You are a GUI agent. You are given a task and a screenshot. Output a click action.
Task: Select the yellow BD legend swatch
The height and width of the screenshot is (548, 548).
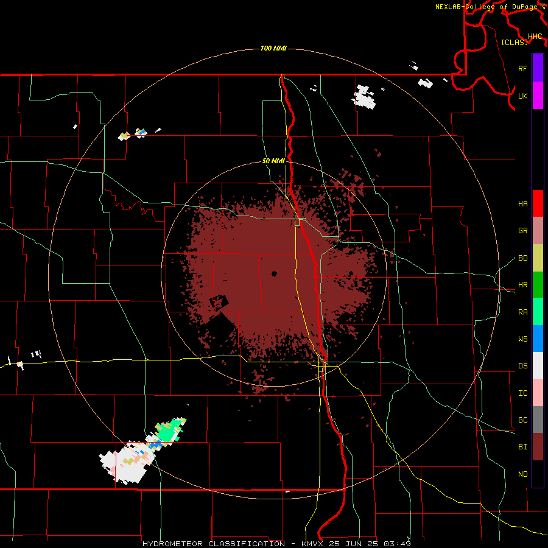point(538,258)
